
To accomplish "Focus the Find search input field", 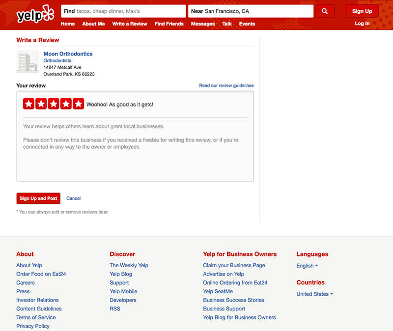I will pos(129,11).
